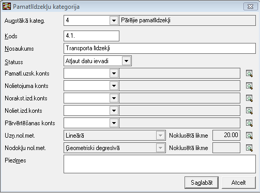The image size is (260, 193).
Task: Open lookup icon for Pārvērtēšanas konts
Action: (x=249, y=123)
